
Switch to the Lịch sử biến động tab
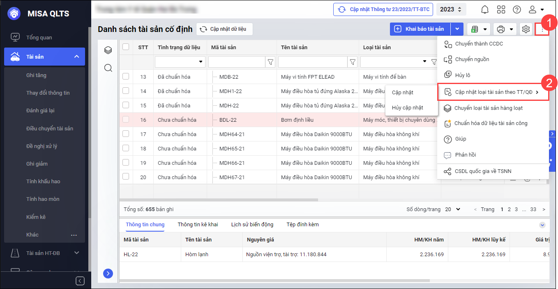pyautogui.click(x=252, y=224)
